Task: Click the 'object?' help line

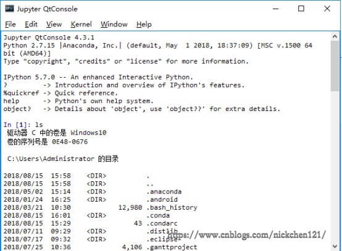Action: [x=142, y=109]
